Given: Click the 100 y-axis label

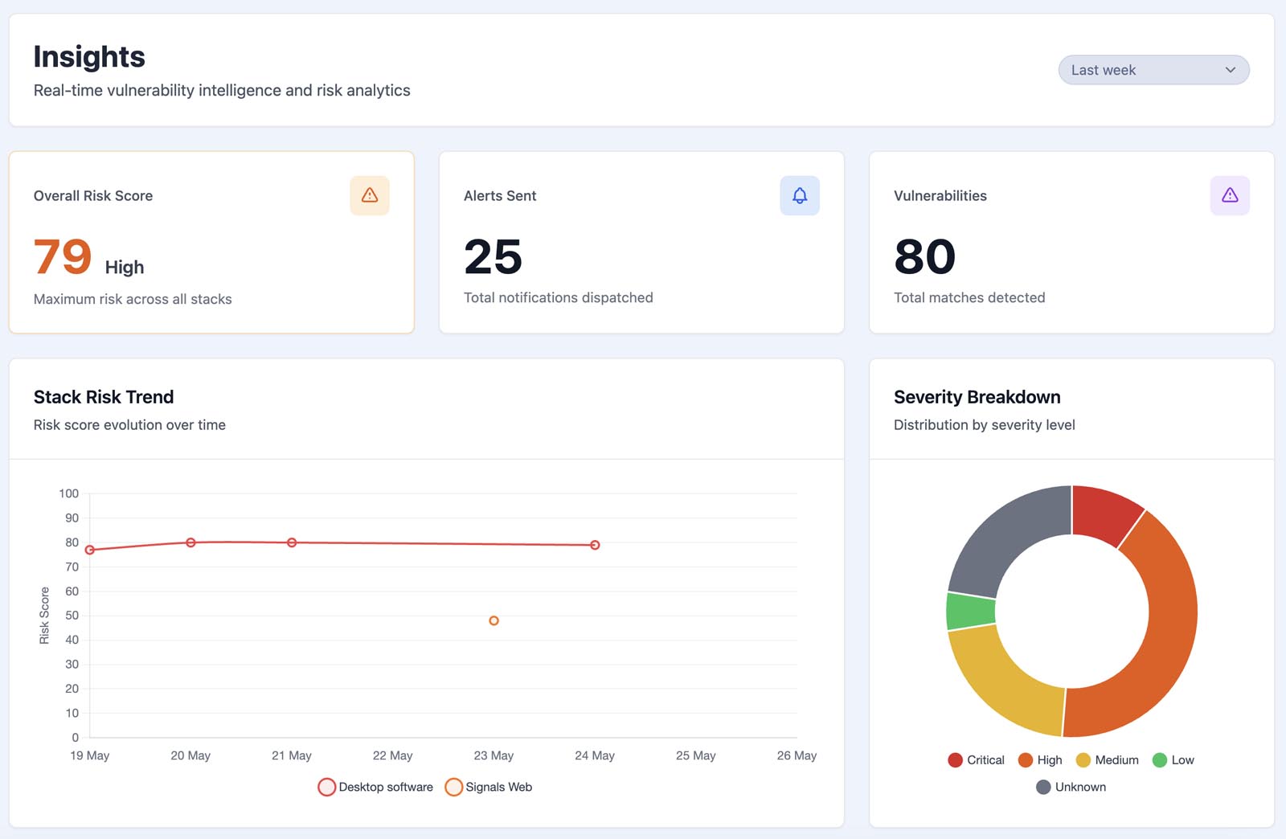Looking at the screenshot, I should pos(69,493).
